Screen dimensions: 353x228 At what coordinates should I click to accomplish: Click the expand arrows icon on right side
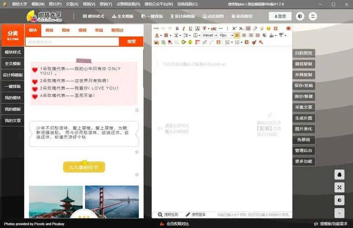340,188
